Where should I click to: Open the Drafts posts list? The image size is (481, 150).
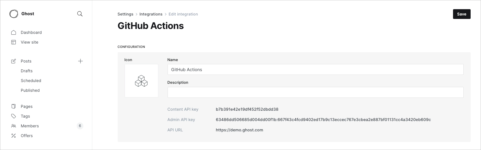[27, 71]
